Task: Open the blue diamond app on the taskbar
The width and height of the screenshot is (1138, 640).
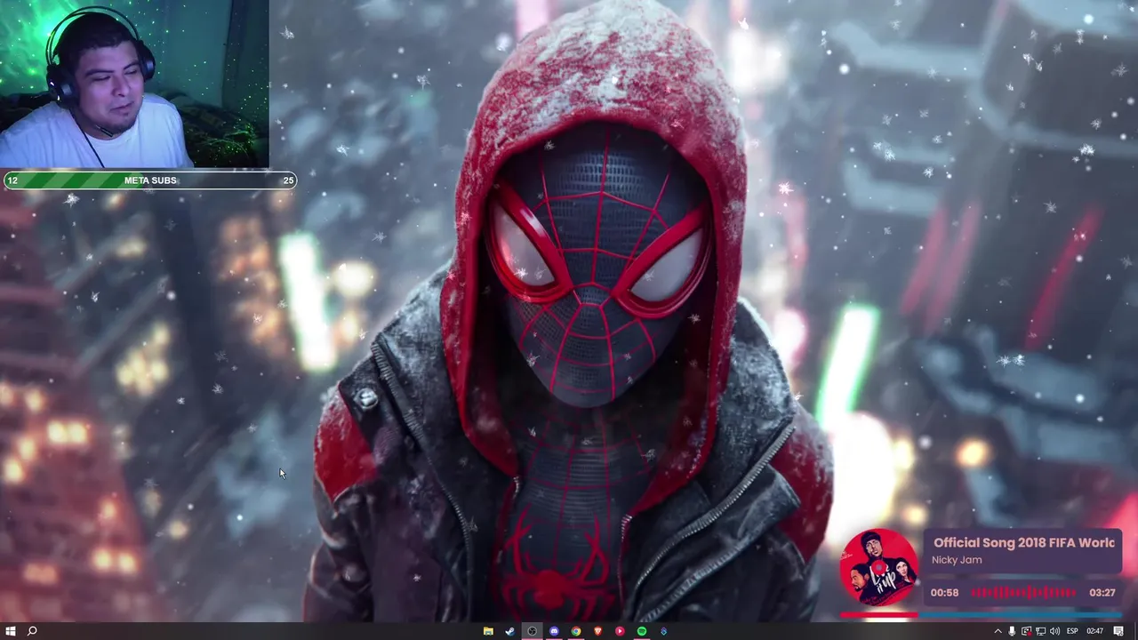Action: tap(663, 631)
